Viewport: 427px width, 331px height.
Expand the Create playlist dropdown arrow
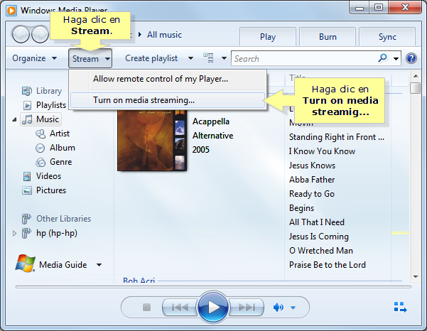[x=191, y=58]
